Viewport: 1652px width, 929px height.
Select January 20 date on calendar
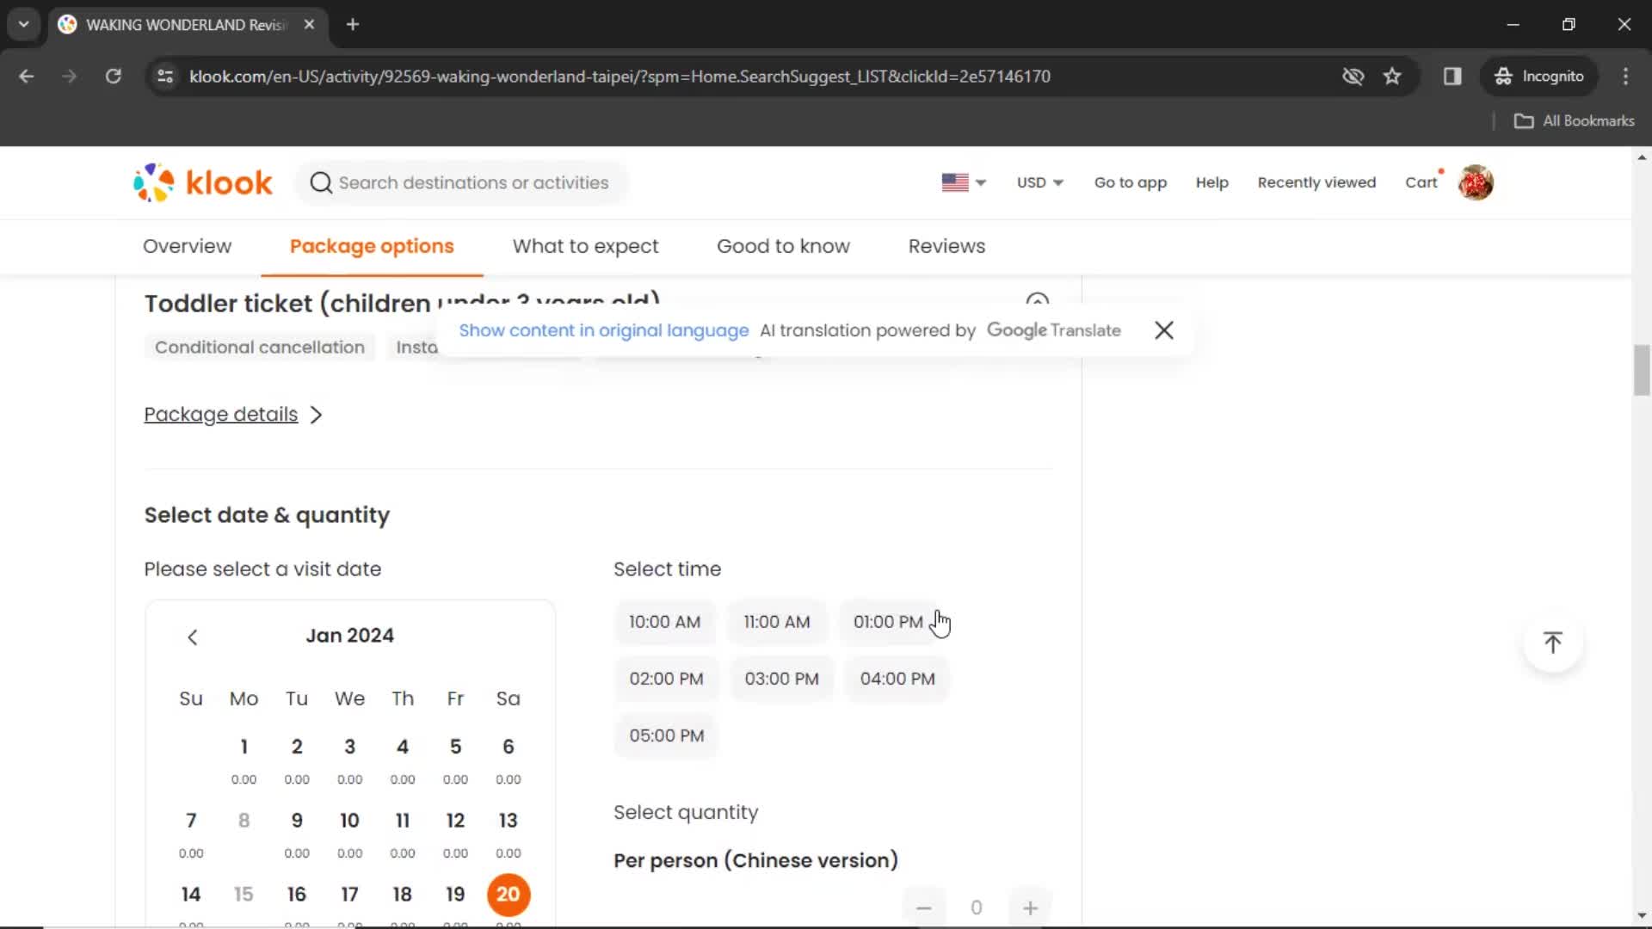(509, 895)
